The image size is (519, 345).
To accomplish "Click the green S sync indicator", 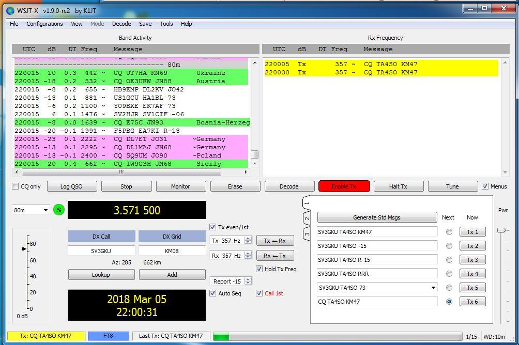I will (59, 210).
